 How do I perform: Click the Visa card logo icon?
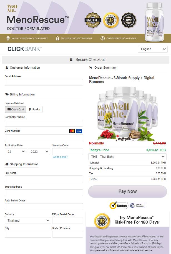[79, 131]
